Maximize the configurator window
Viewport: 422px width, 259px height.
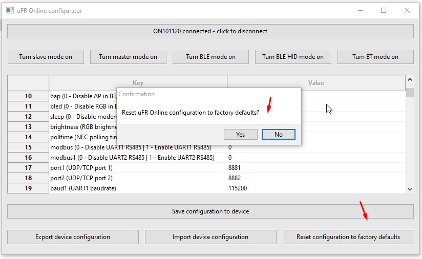(384, 10)
